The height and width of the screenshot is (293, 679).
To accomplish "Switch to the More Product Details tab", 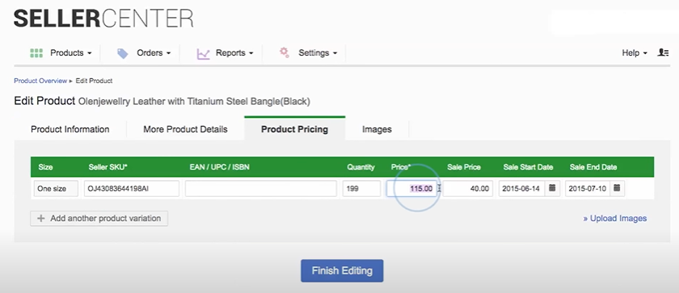I will pos(185,129).
